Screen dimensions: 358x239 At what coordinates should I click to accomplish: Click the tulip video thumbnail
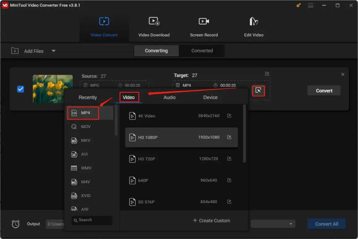[53, 89]
